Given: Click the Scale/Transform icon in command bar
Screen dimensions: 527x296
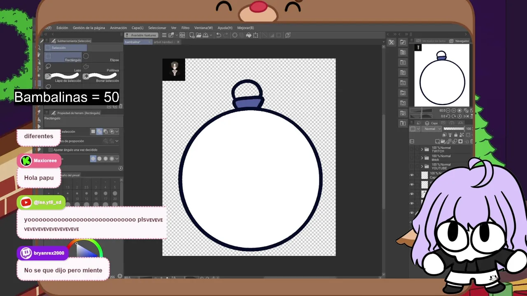Looking at the screenshot, I should [x=256, y=35].
